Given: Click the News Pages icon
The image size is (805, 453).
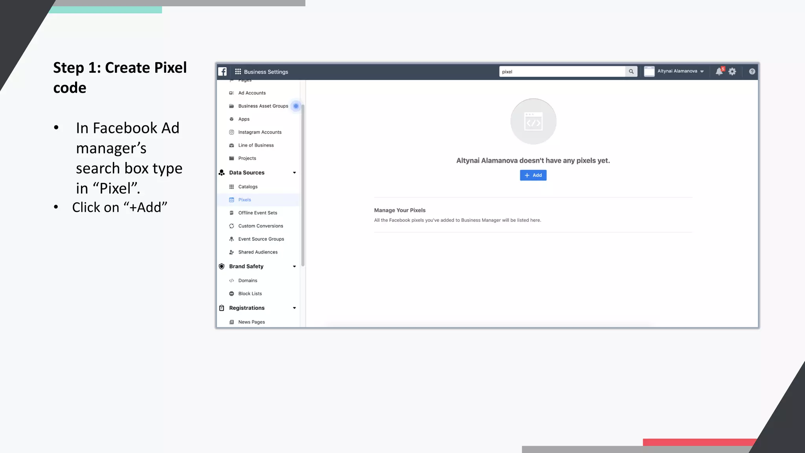Looking at the screenshot, I should click(232, 322).
